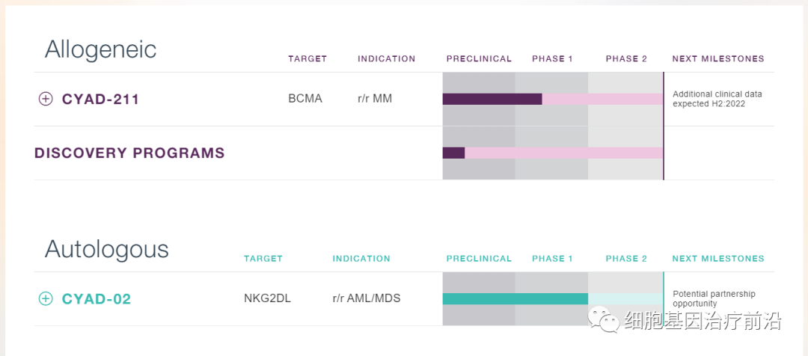Click the WeChat logo watermark icon
808x356 pixels.
604,319
